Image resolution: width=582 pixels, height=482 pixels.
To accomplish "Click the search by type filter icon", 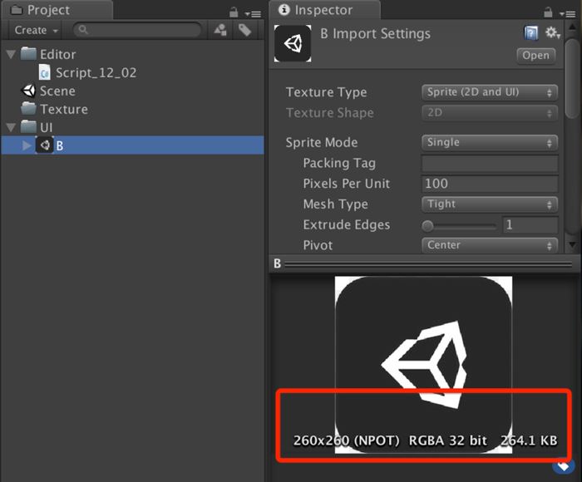I will (x=220, y=30).
